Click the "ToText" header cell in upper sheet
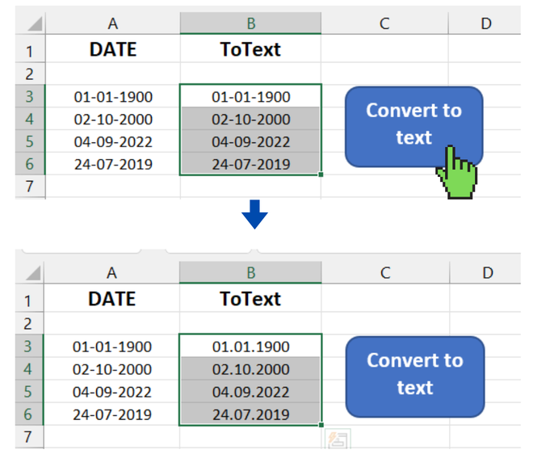This screenshot has height=458, width=533. pyautogui.click(x=250, y=50)
